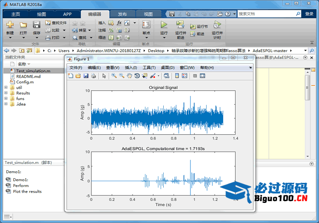Click Desktop in the address path
This screenshot has width=319, height=223.
(x=156, y=50)
